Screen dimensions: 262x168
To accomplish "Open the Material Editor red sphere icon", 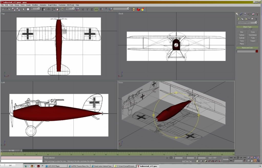I will pyautogui.click(x=138, y=9).
